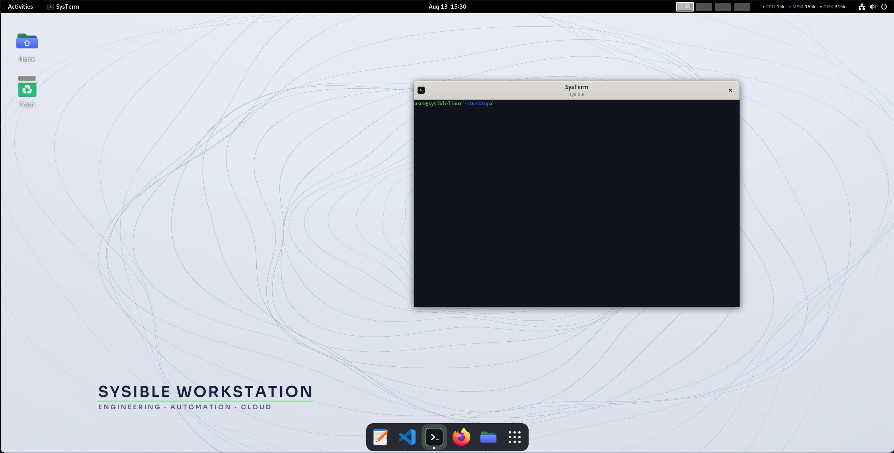The image size is (894, 453).
Task: Open the SysTerm app menu in top bar
Action: [63, 7]
